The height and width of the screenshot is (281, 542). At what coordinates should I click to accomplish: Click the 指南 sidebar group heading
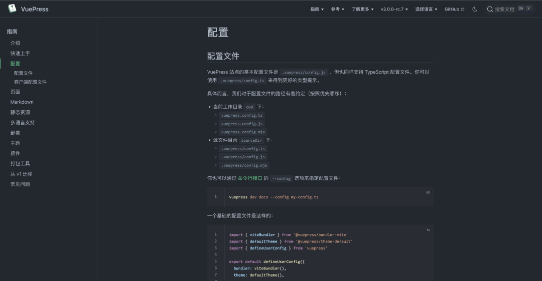tap(12, 32)
